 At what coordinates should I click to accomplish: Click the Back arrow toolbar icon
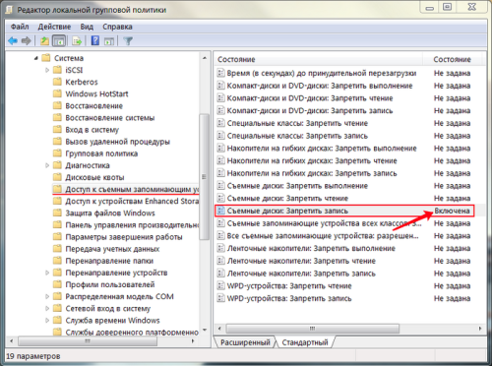tap(13, 41)
